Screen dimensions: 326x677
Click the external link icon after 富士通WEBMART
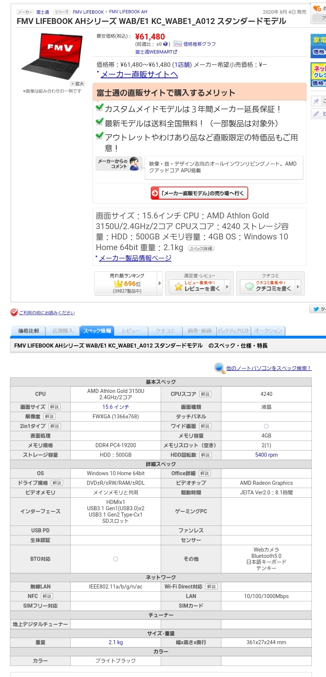coord(175,52)
